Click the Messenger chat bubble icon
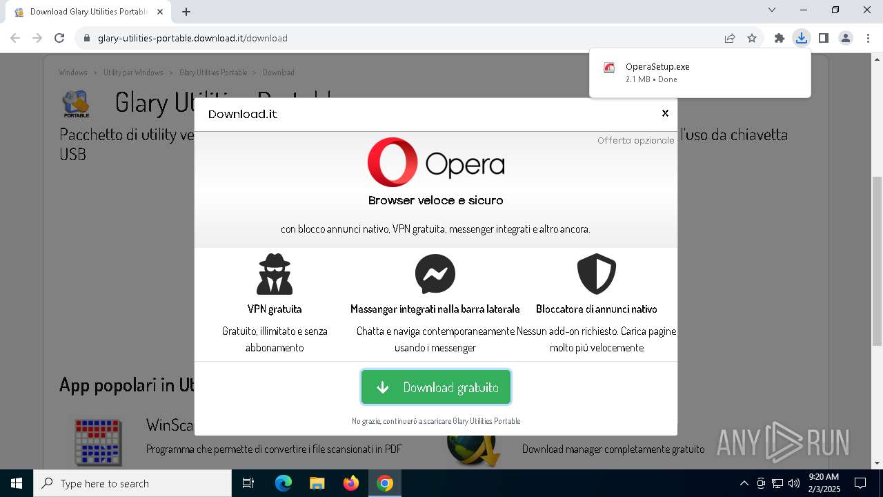 (435, 274)
